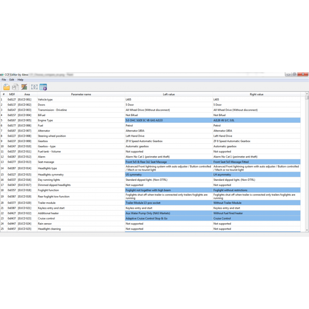Click the MDF column header
The image size is (309, 309).
(x=12, y=94)
